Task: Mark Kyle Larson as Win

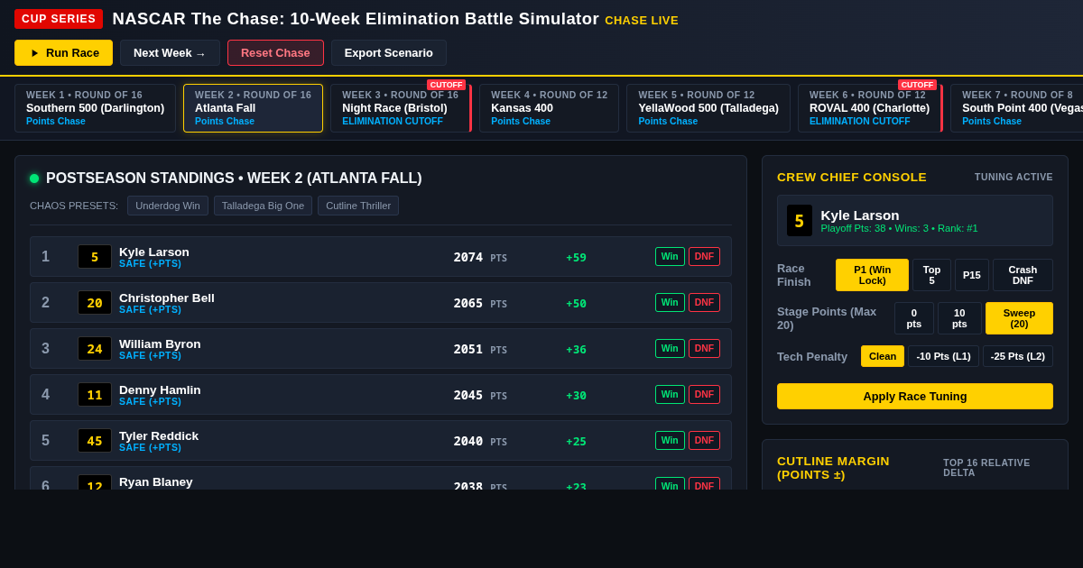Action: click(x=670, y=257)
